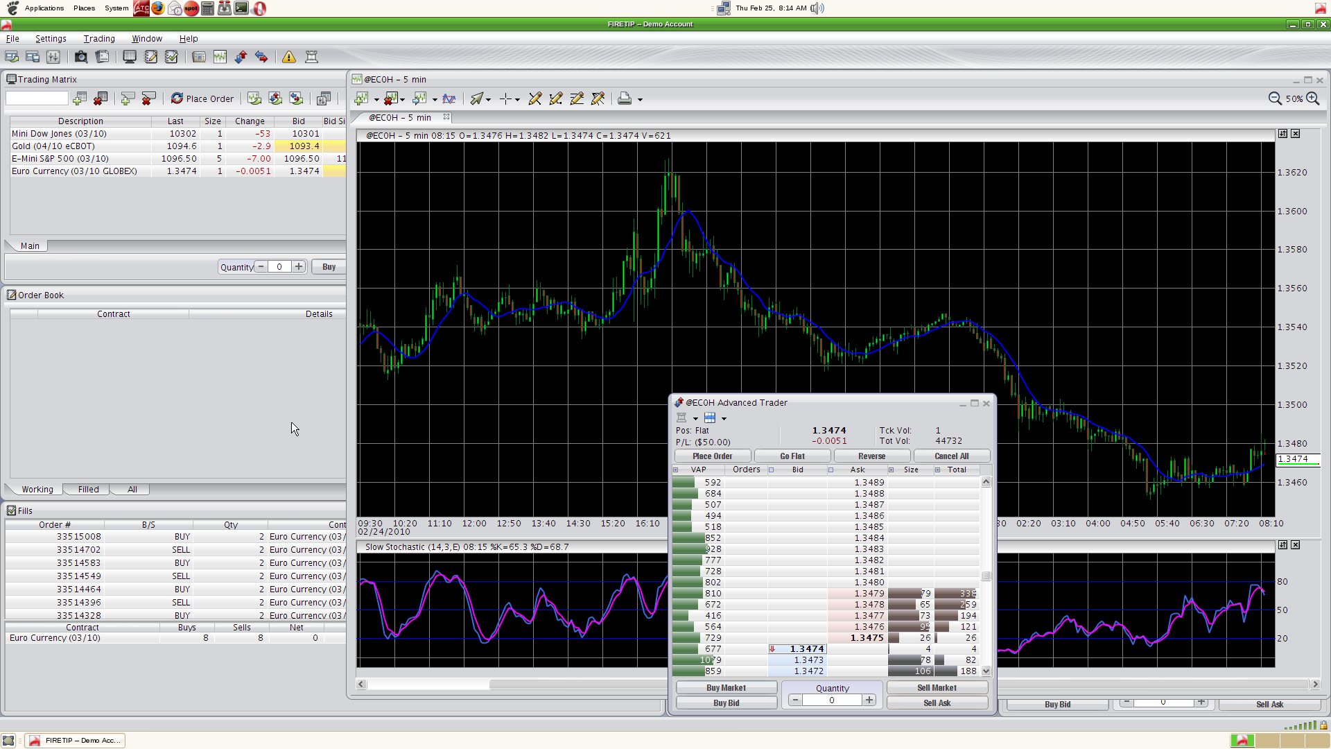The height and width of the screenshot is (749, 1331).
Task: Click Place Order in Advanced Trader
Action: tap(713, 456)
